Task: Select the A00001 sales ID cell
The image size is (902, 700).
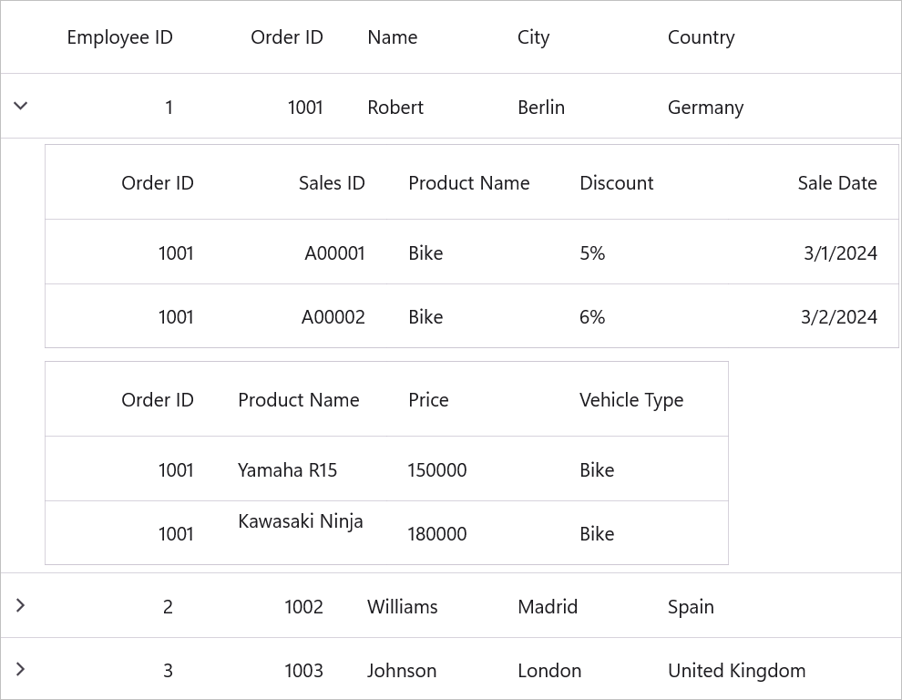Action: click(x=334, y=253)
